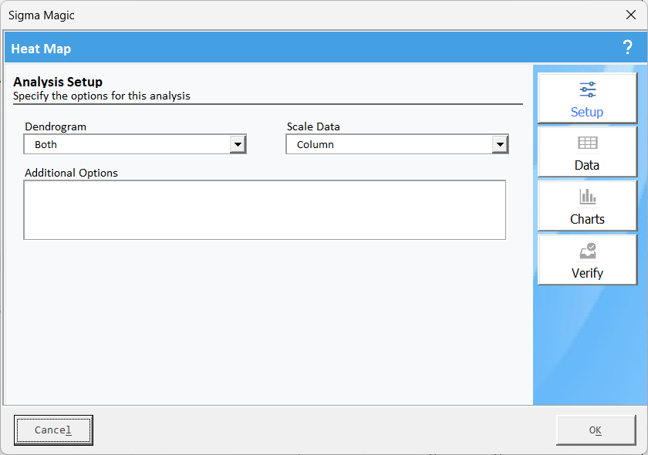
Task: Close the Sigma Magic dialog window
Action: [631, 15]
